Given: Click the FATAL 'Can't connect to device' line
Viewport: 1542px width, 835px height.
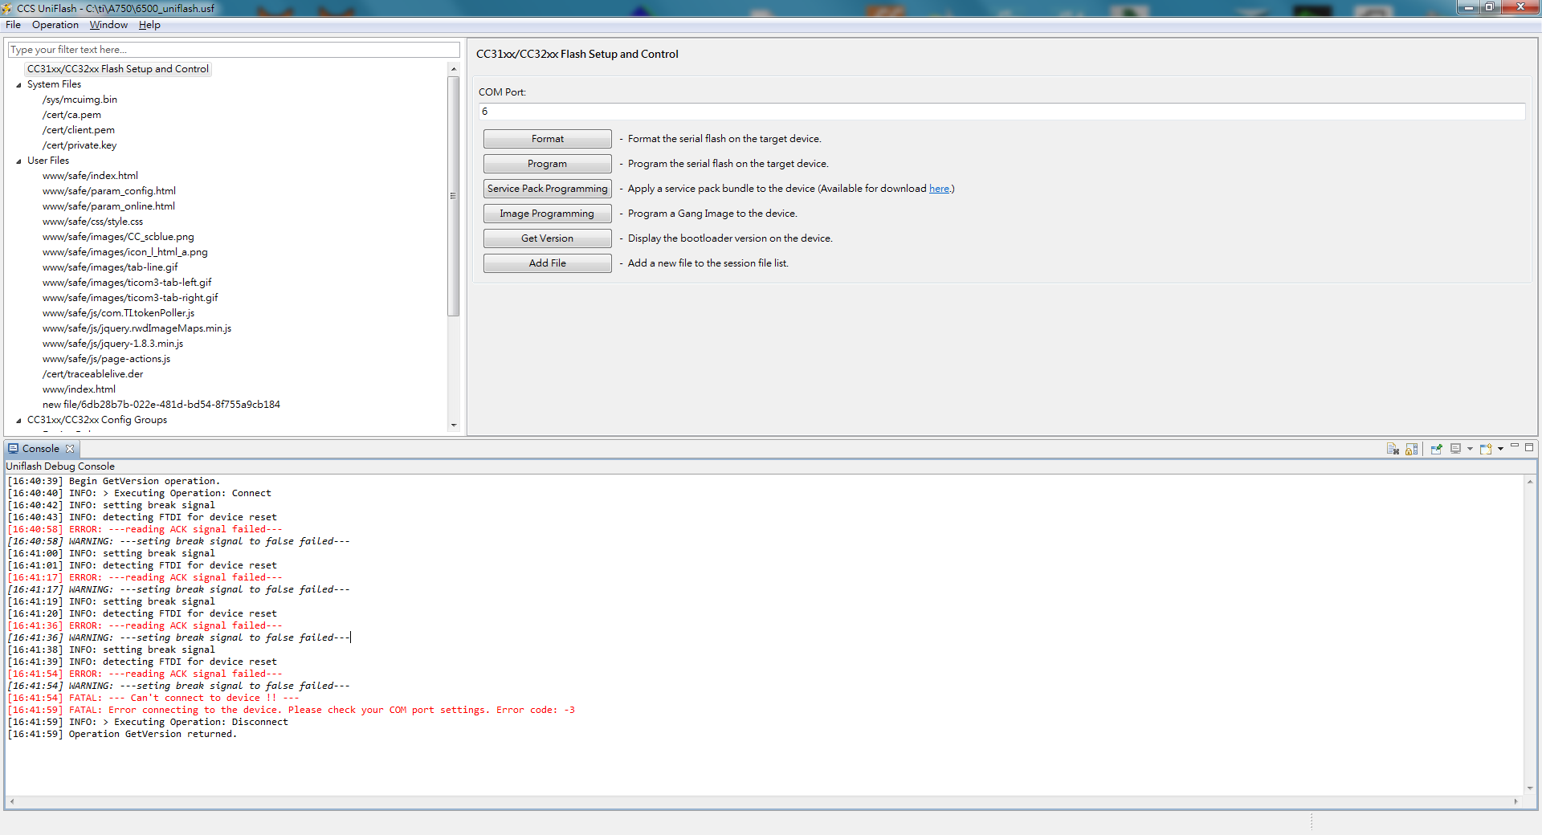Looking at the screenshot, I should (x=153, y=699).
